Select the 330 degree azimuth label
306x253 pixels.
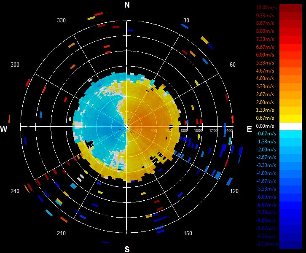coord(61,20)
